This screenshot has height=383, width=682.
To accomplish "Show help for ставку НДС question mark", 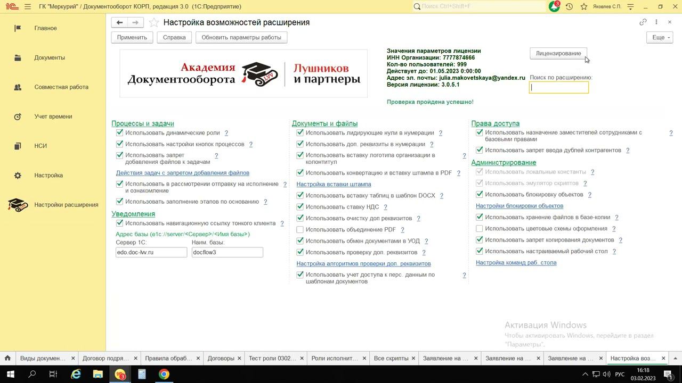I will pos(385,207).
